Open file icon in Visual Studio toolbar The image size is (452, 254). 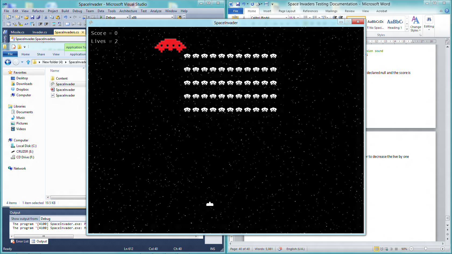tap(26, 17)
